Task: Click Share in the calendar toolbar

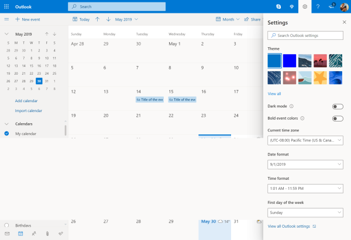Action: [x=252, y=19]
